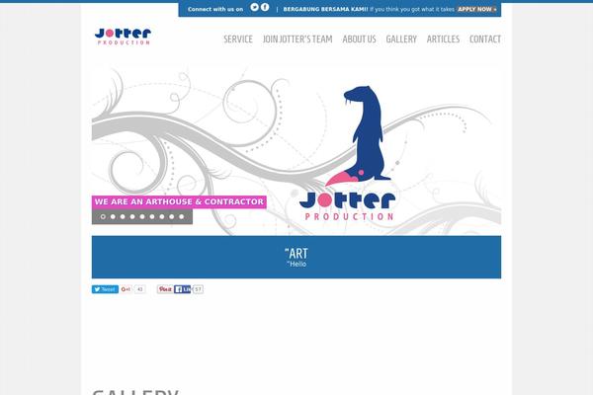Go home via Jotter Production header logo
The image size is (593, 395).
(x=123, y=37)
